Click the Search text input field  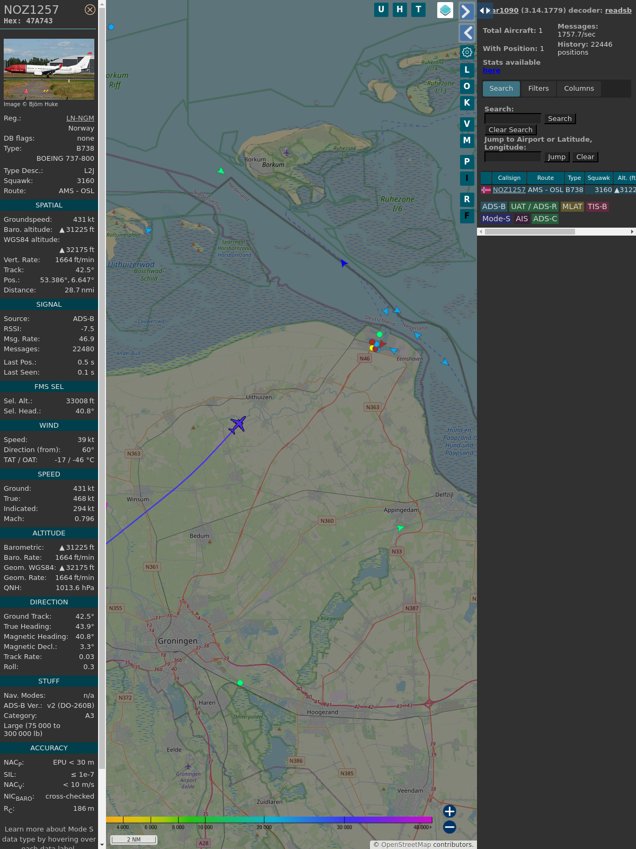(513, 118)
